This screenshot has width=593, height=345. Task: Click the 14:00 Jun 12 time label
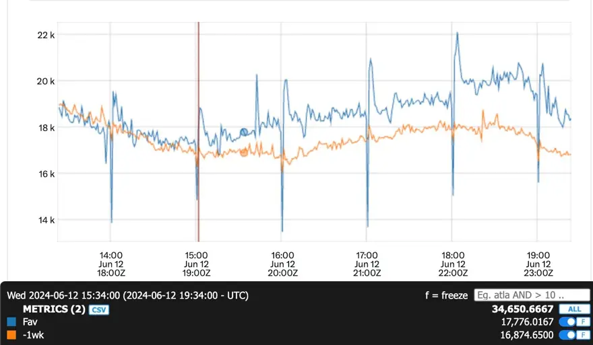pos(111,264)
